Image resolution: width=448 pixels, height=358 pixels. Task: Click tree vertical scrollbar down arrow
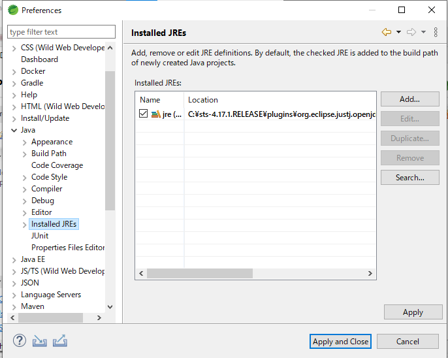click(x=110, y=307)
